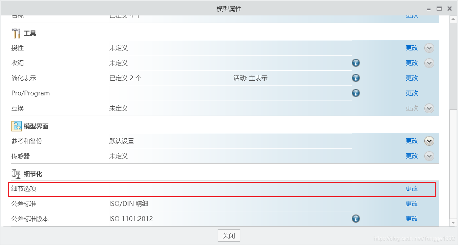Click 更改 for 传感器
This screenshot has height=245, width=458.
(x=412, y=156)
